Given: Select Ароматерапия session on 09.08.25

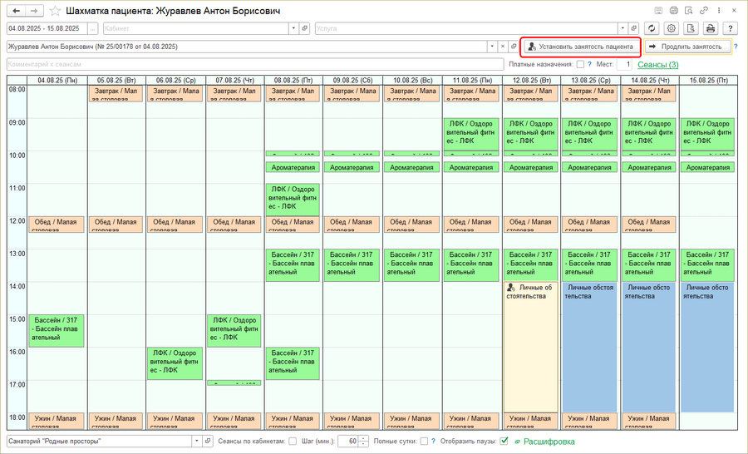Looking at the screenshot, I should [x=352, y=168].
